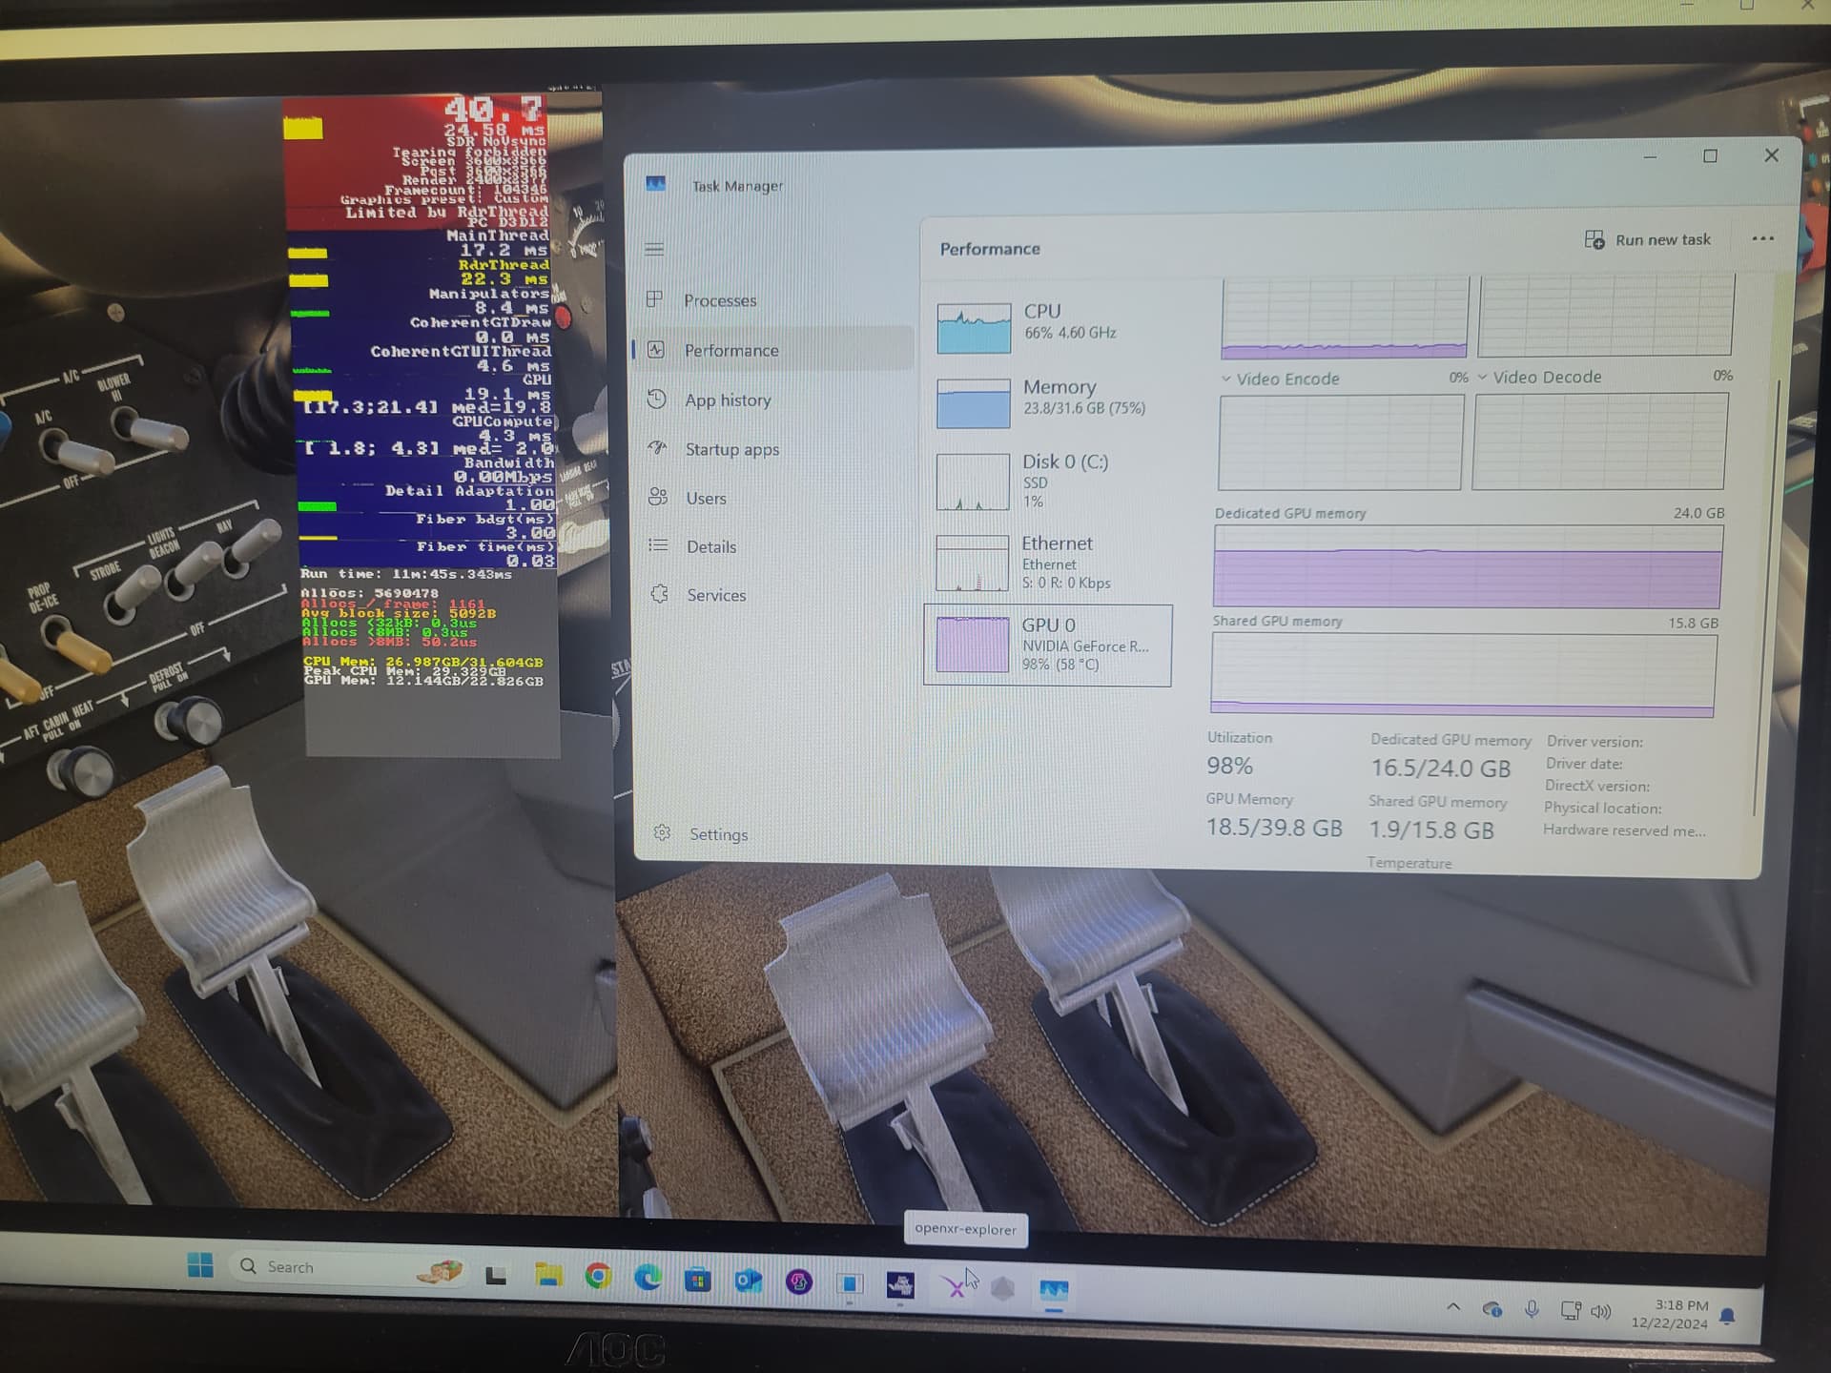Collapse the Video Encode graph section
Image resolution: width=1831 pixels, height=1373 pixels.
point(1224,379)
